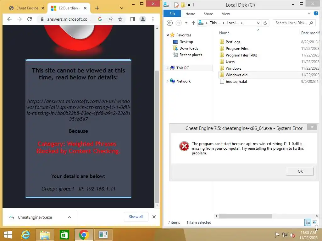Screen dimensions: 322x241
Task: Click Explorer Forward navigation button
Action: point(179,23)
